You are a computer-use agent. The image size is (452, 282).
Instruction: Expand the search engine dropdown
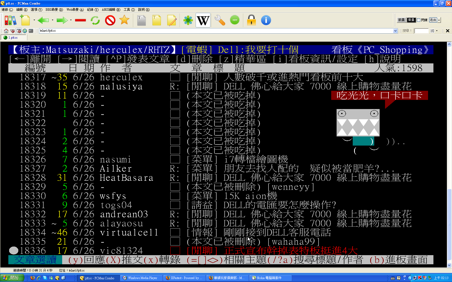pyautogui.click(x=437, y=31)
